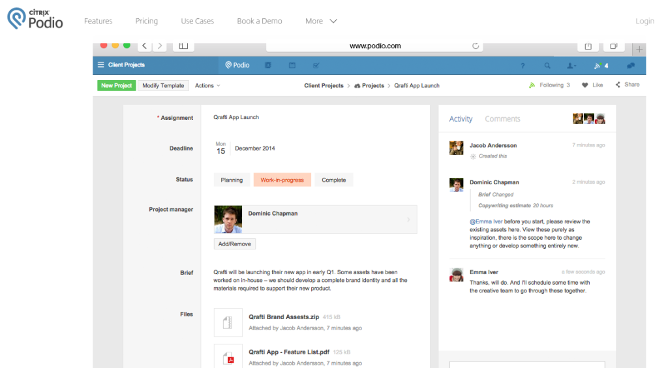Go back with browser back arrow
The width and height of the screenshot is (668, 368).
pyautogui.click(x=144, y=46)
